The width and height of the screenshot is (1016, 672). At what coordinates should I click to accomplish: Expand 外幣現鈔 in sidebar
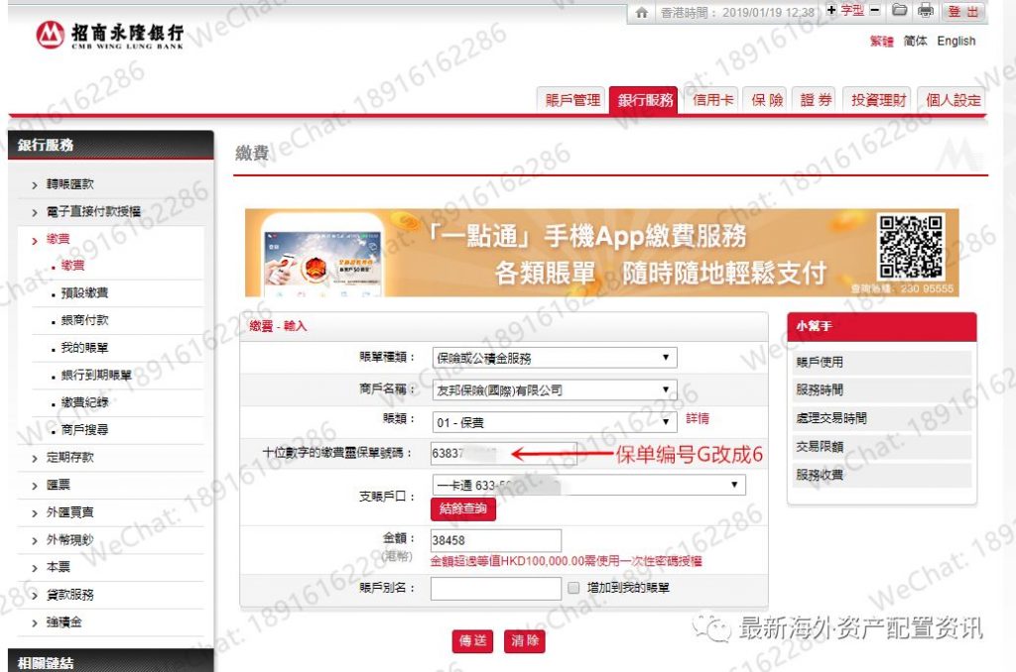pos(69,540)
